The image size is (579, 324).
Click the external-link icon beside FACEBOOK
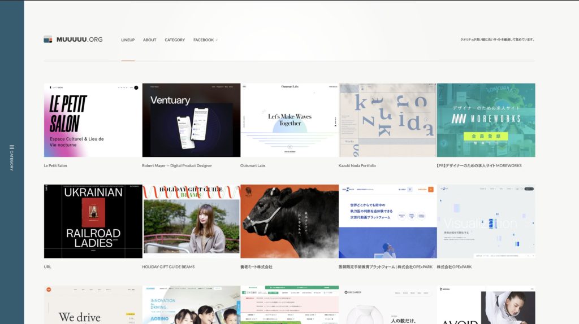[217, 40]
